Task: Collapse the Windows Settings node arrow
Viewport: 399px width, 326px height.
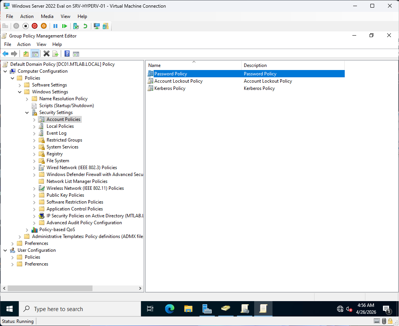Action: coord(19,92)
